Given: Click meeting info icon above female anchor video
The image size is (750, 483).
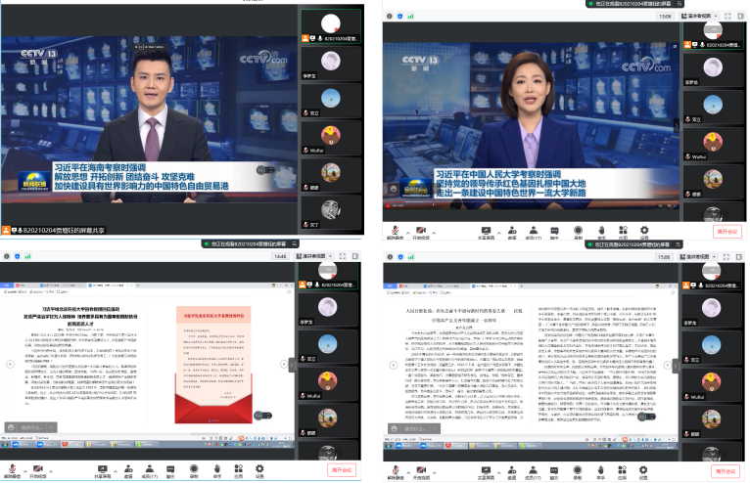Looking at the screenshot, I should tap(388, 16).
